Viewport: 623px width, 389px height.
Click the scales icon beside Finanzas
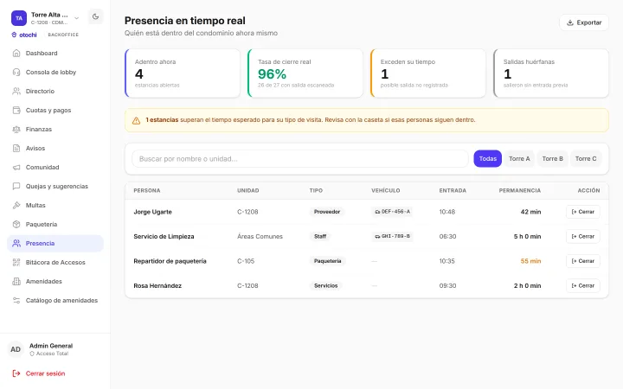[x=16, y=130]
